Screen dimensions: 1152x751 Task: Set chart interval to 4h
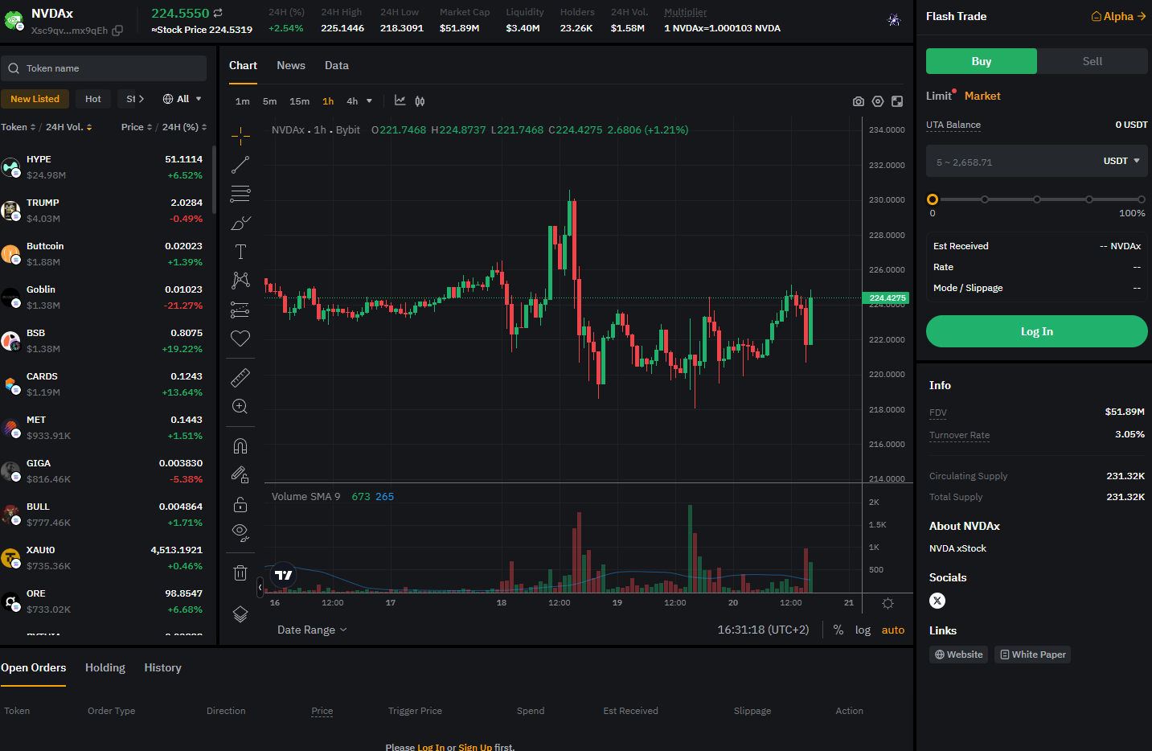point(352,101)
